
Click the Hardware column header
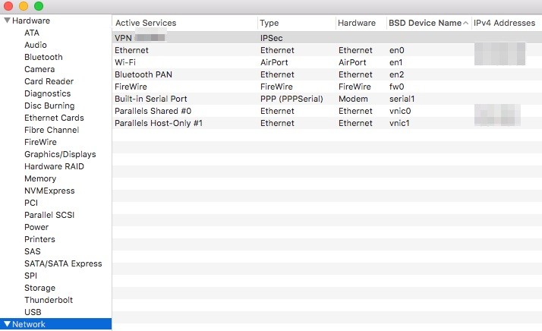(x=357, y=23)
